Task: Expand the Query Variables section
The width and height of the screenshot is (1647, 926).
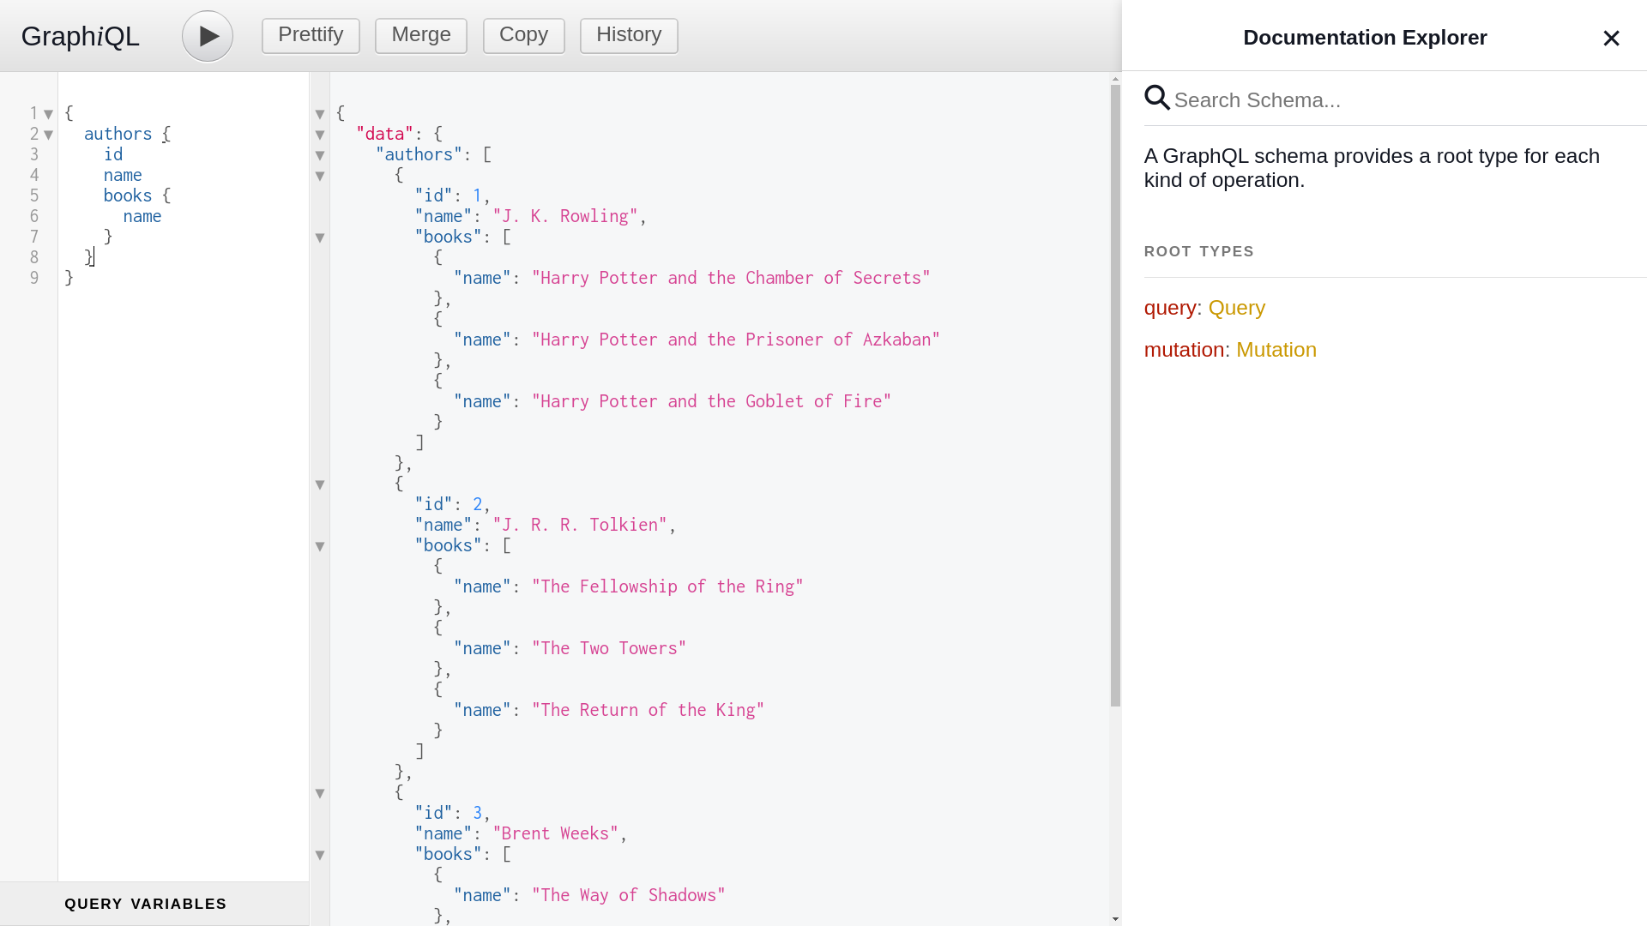Action: click(x=146, y=904)
